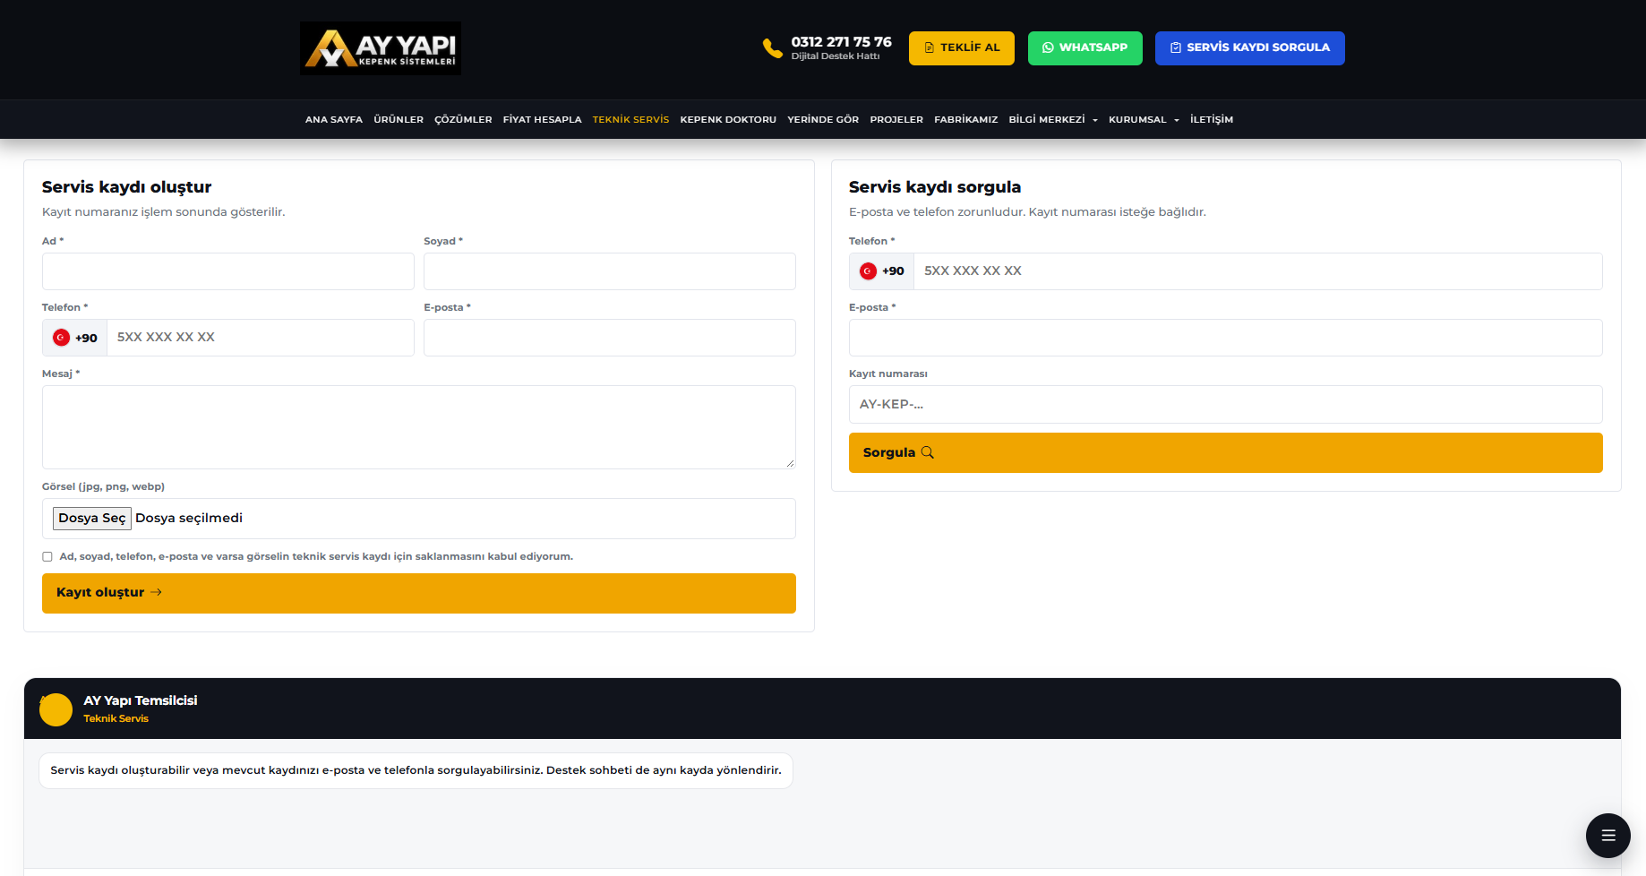Screen dimensions: 1646x876
Task: Click the 'Dosya seçilmedi' text
Action: (189, 519)
